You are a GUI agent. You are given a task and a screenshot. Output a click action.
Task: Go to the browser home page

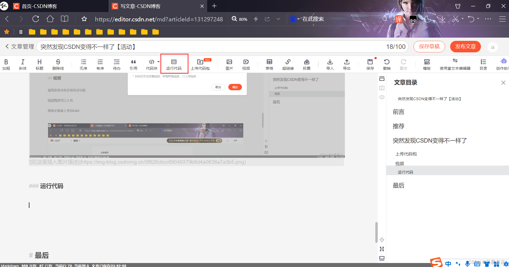click(x=50, y=19)
